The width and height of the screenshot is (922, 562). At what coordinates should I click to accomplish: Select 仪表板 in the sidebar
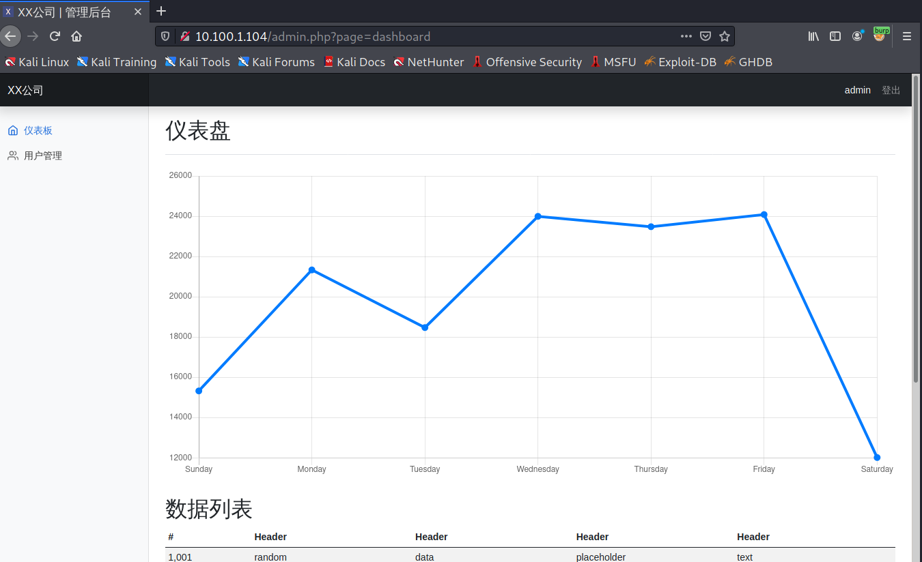(x=38, y=130)
